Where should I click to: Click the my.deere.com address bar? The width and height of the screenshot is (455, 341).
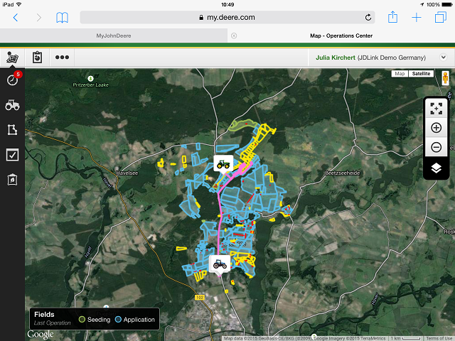(227, 17)
